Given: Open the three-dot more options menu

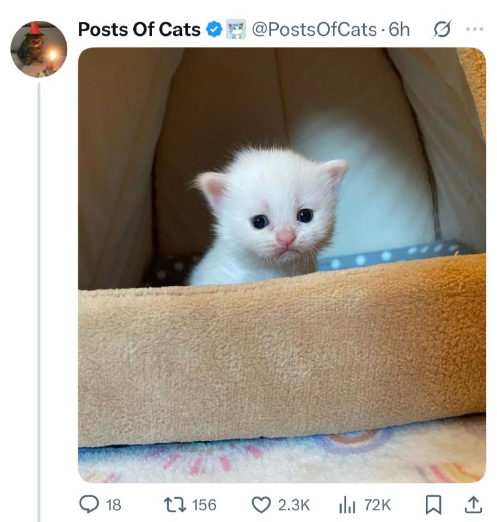Looking at the screenshot, I should pyautogui.click(x=475, y=29).
